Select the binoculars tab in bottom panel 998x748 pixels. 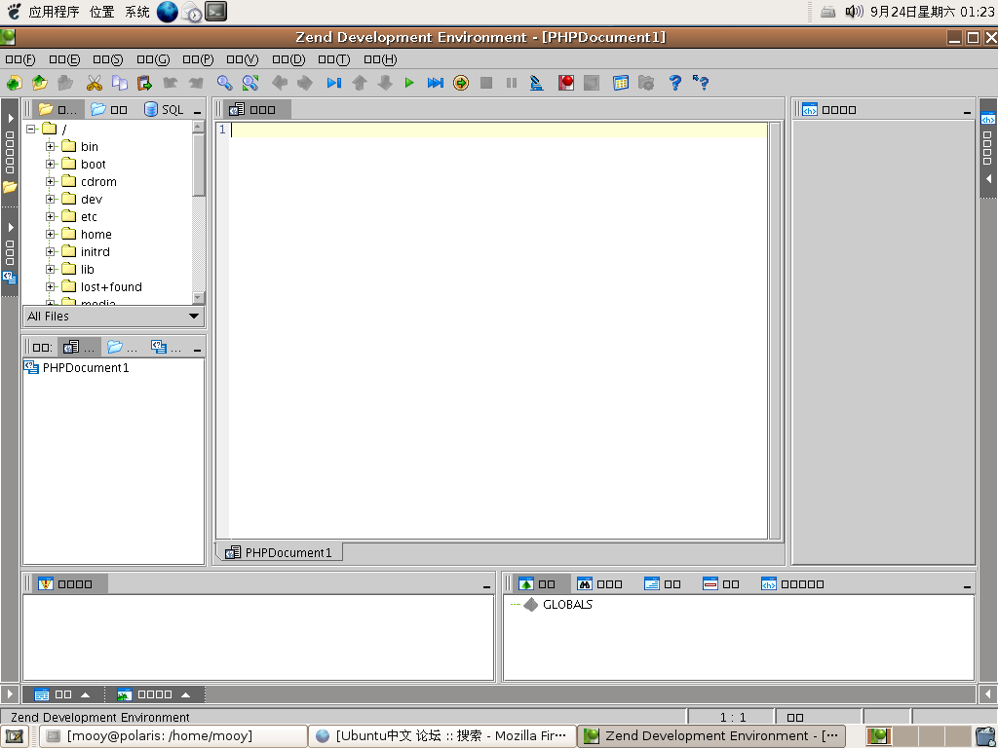point(599,584)
